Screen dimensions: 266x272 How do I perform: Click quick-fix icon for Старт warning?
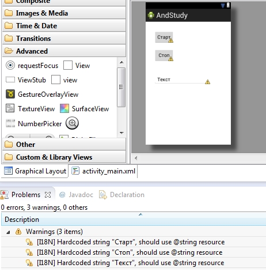point(29,242)
